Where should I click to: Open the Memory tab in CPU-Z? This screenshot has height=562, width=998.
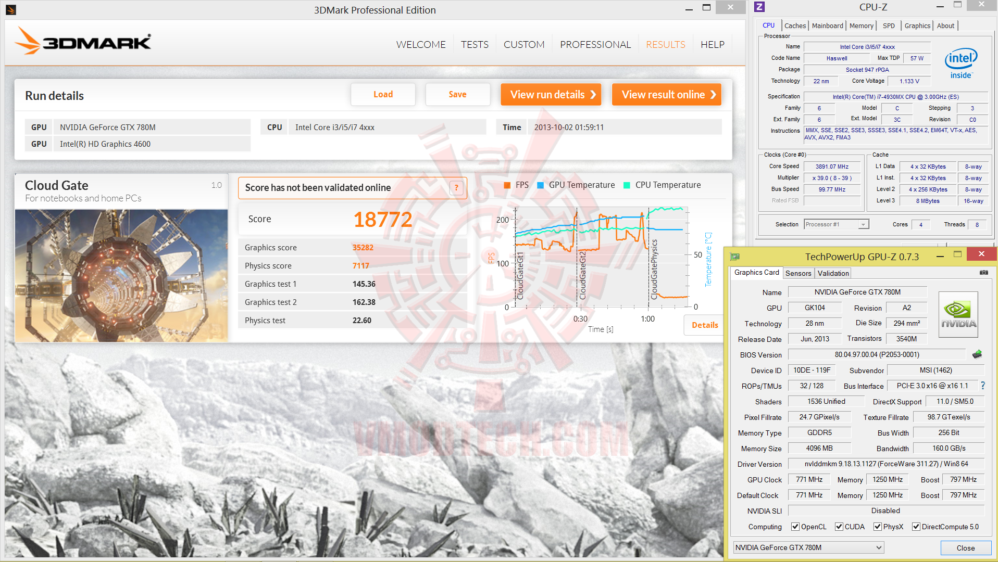[861, 25]
